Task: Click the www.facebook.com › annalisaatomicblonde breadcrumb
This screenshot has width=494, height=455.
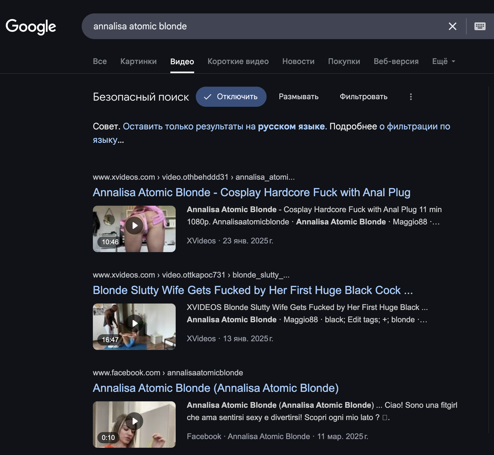Action: tap(168, 373)
